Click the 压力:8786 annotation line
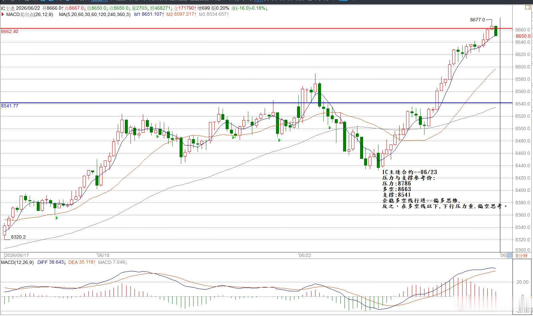Image resolution: width=533 pixels, height=316 pixels. coord(396,184)
